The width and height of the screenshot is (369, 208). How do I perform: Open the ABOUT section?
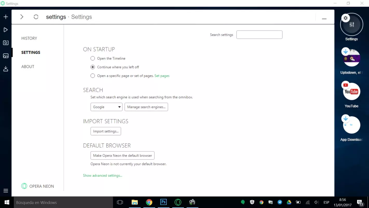[x=28, y=67]
